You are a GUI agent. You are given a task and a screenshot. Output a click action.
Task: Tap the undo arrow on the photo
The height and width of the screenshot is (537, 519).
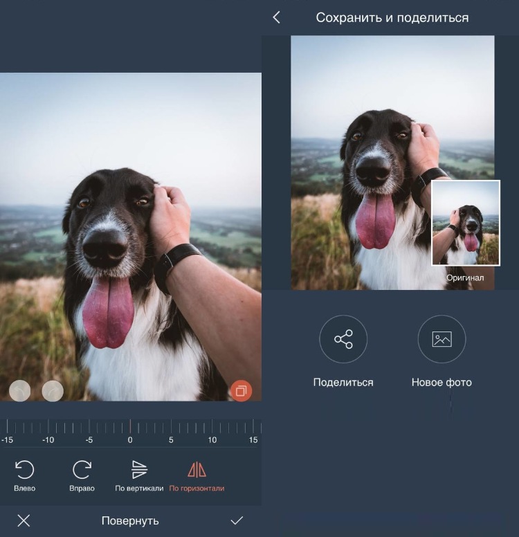coord(19,391)
